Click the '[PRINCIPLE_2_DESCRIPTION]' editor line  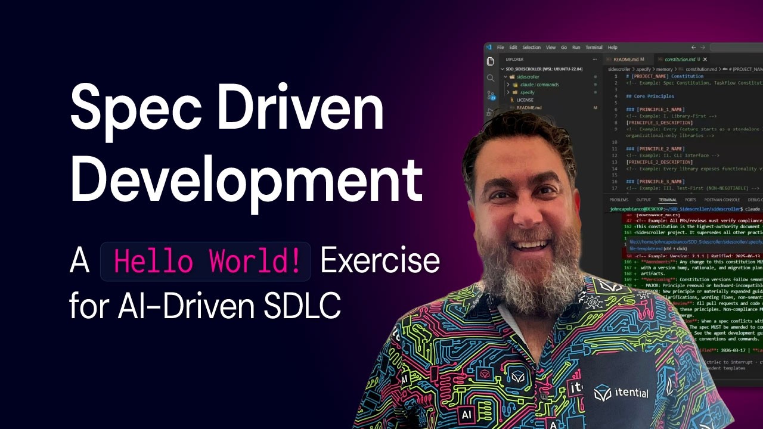pos(659,162)
